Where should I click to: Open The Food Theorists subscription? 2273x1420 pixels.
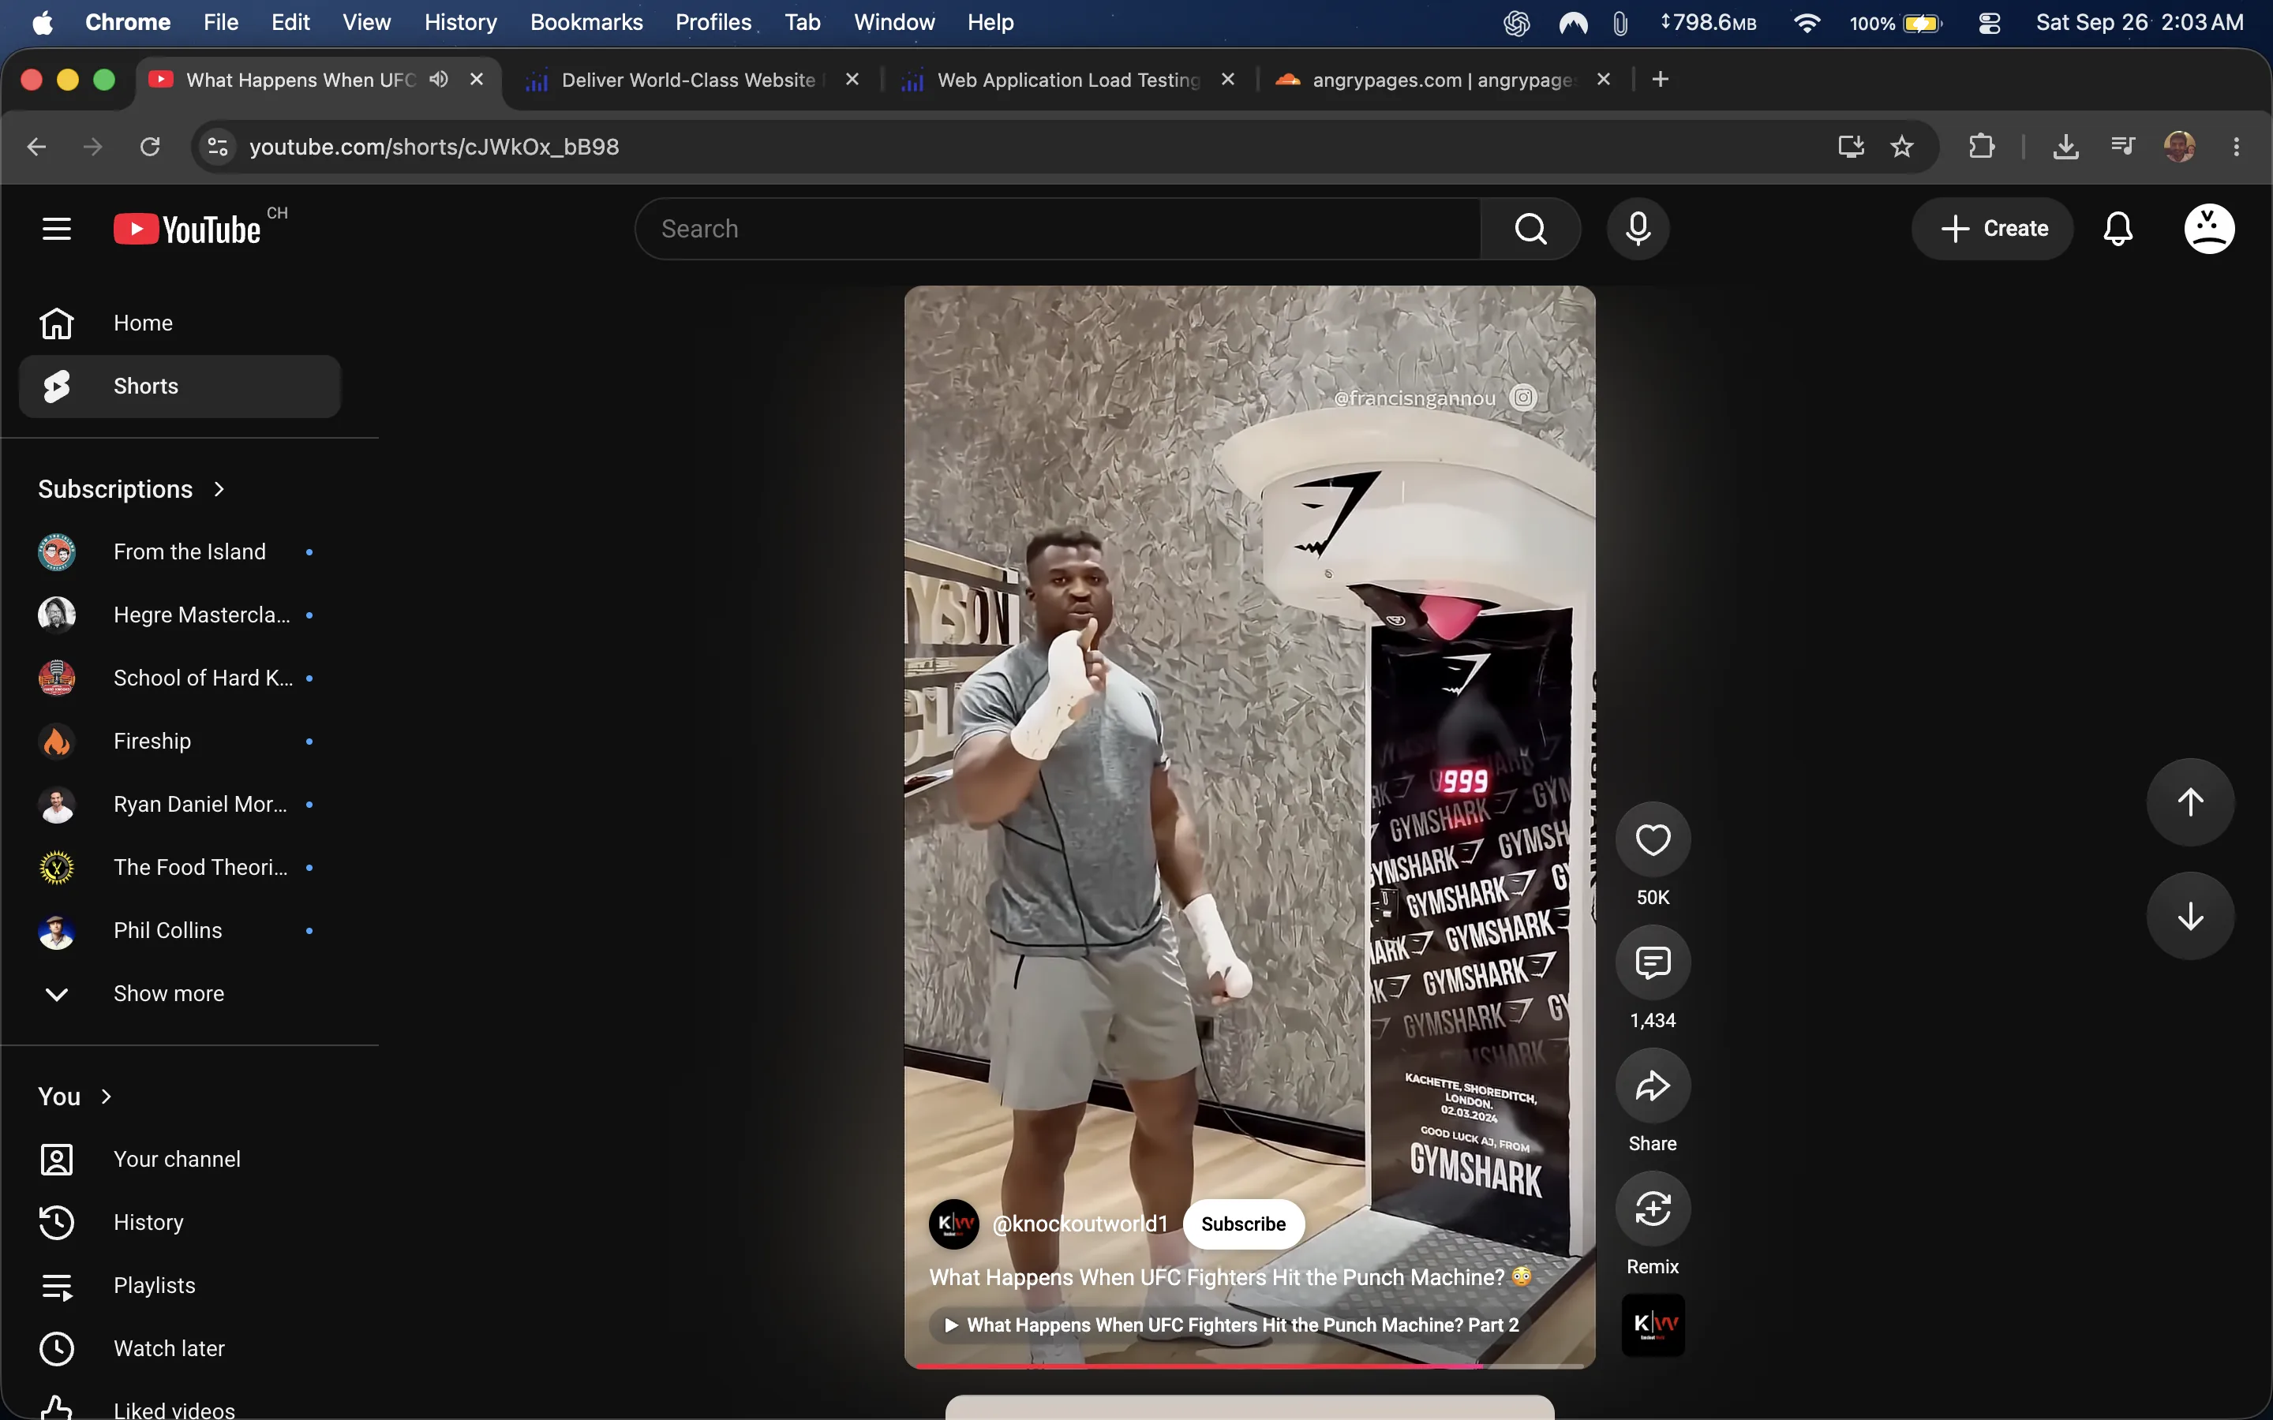click(180, 868)
